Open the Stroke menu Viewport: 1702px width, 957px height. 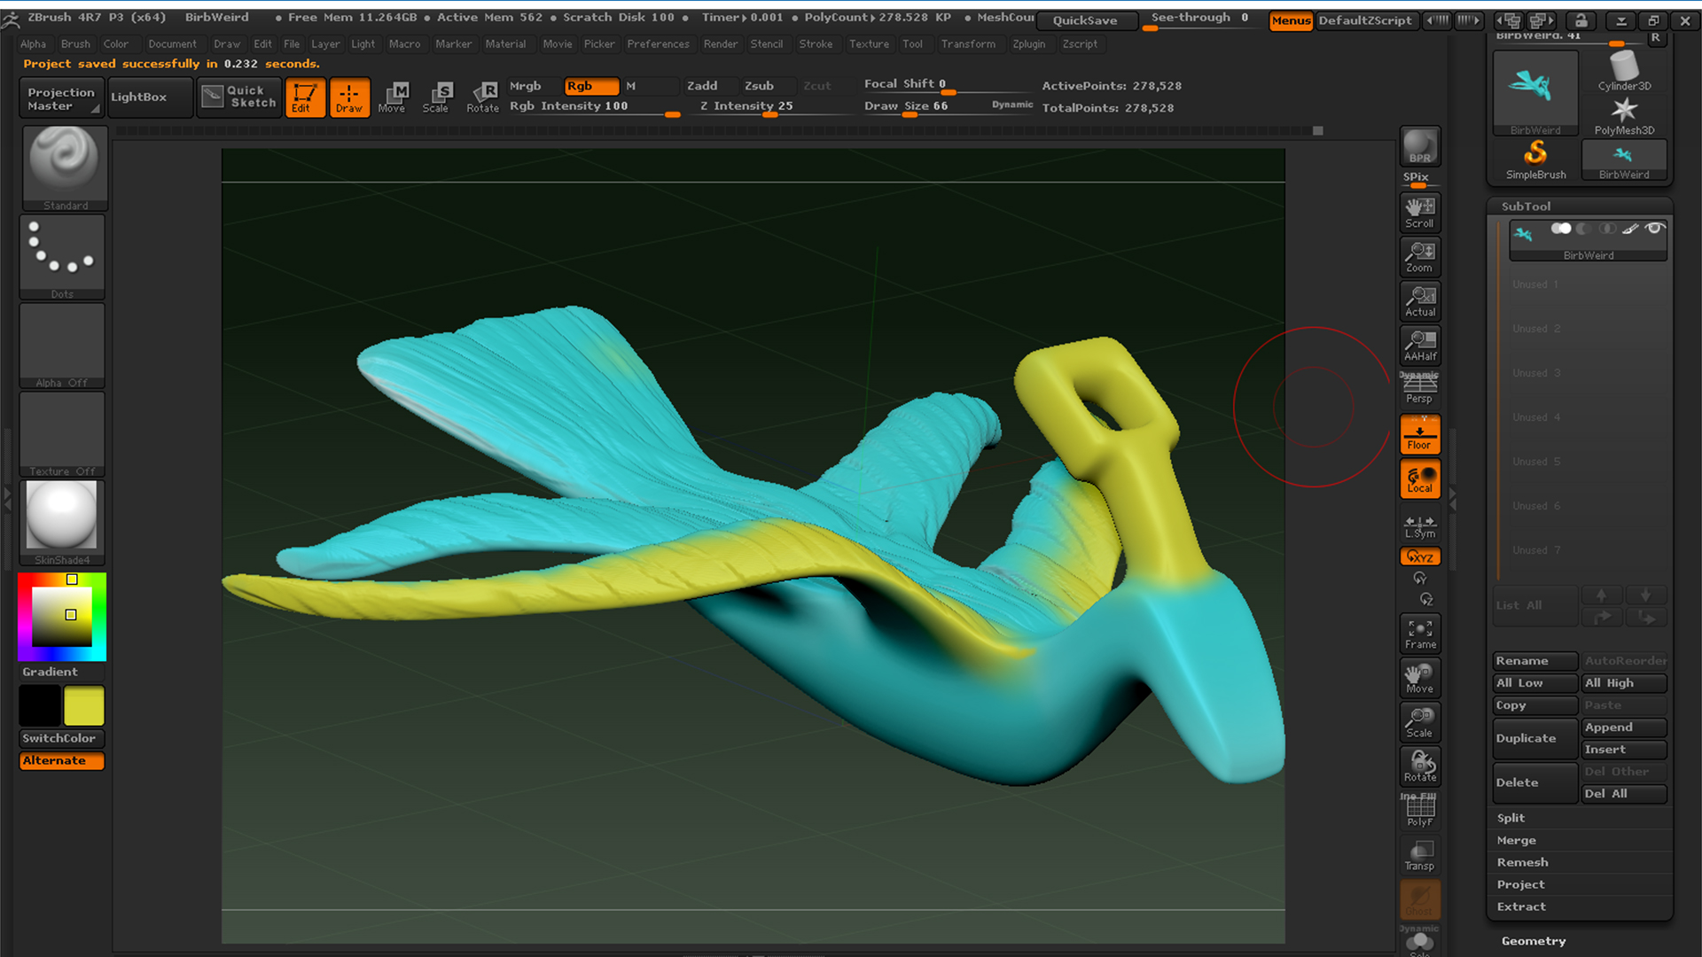click(x=816, y=43)
